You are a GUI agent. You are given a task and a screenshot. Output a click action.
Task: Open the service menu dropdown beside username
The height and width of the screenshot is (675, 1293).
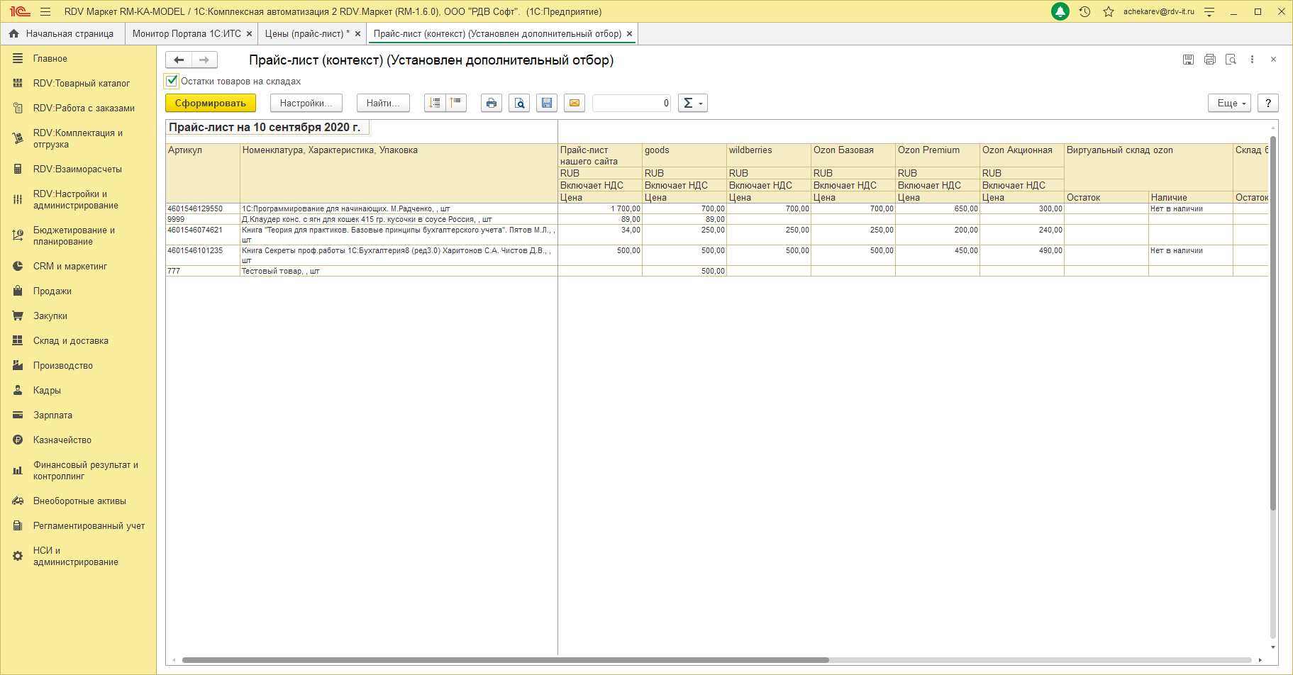[1209, 11]
